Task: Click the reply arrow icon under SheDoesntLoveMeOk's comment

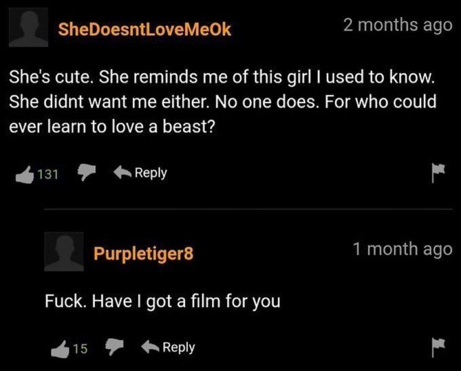Action: pos(121,173)
